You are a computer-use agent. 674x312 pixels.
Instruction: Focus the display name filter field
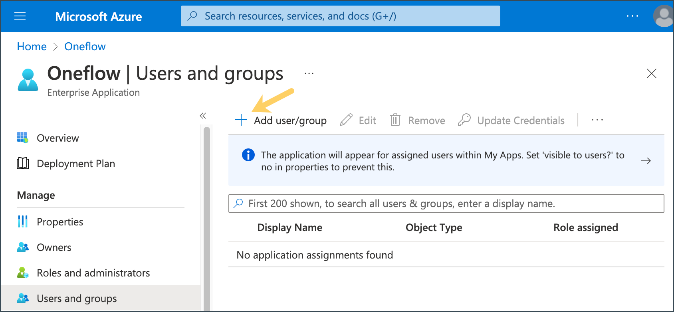[x=446, y=203]
